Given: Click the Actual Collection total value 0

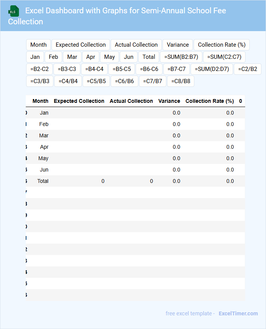Looking at the screenshot, I should tap(152, 181).
